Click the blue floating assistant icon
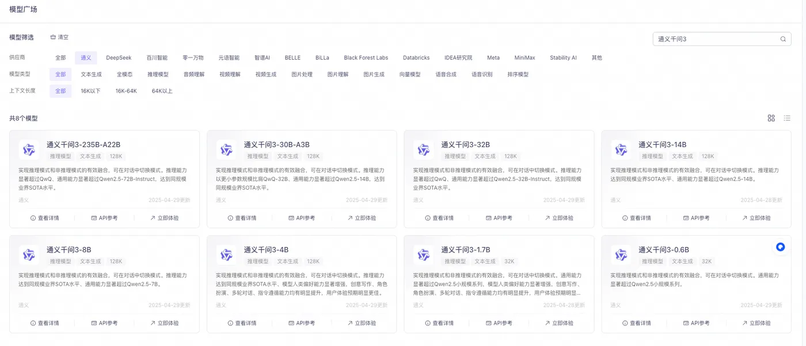This screenshot has width=806, height=346. coord(780,247)
